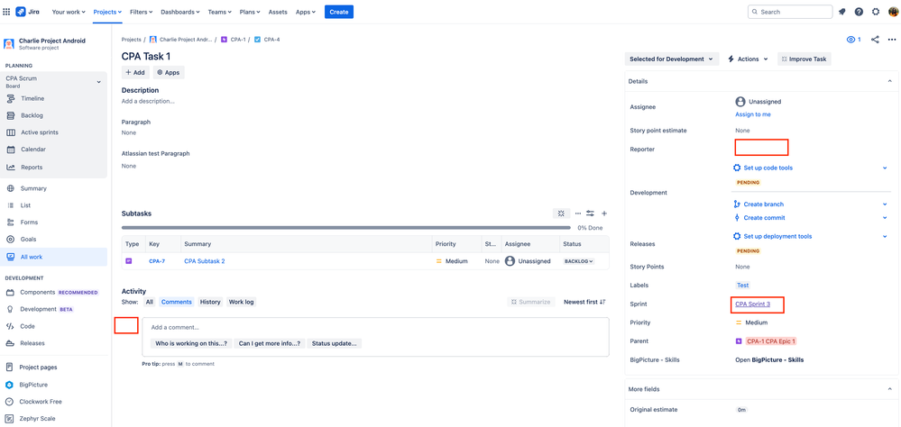Click in the Add a comment field
This screenshot has height=427, width=901.
pos(376,328)
